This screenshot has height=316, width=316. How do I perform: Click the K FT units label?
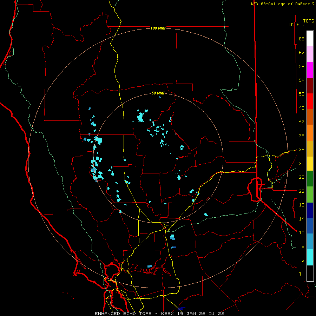point(297,25)
